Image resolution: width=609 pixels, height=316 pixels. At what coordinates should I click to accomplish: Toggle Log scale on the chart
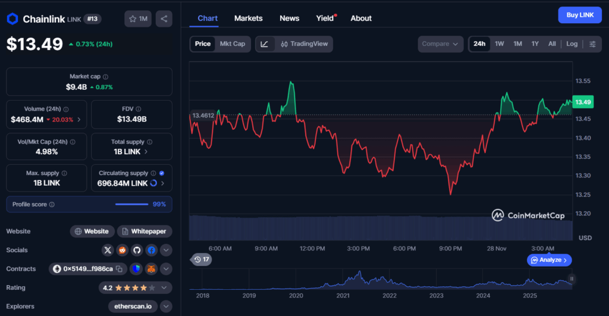(572, 44)
